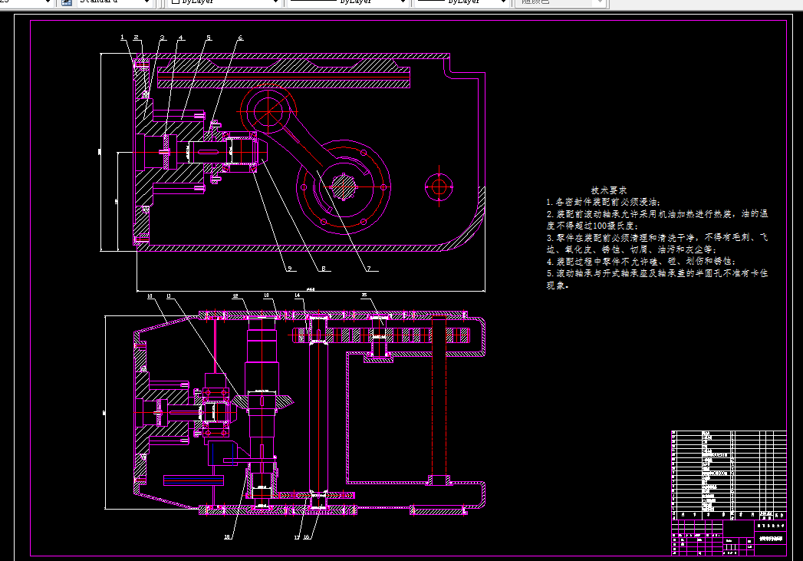This screenshot has width=803, height=561.
Task: Pick part callout number 18
Action: 228,537
